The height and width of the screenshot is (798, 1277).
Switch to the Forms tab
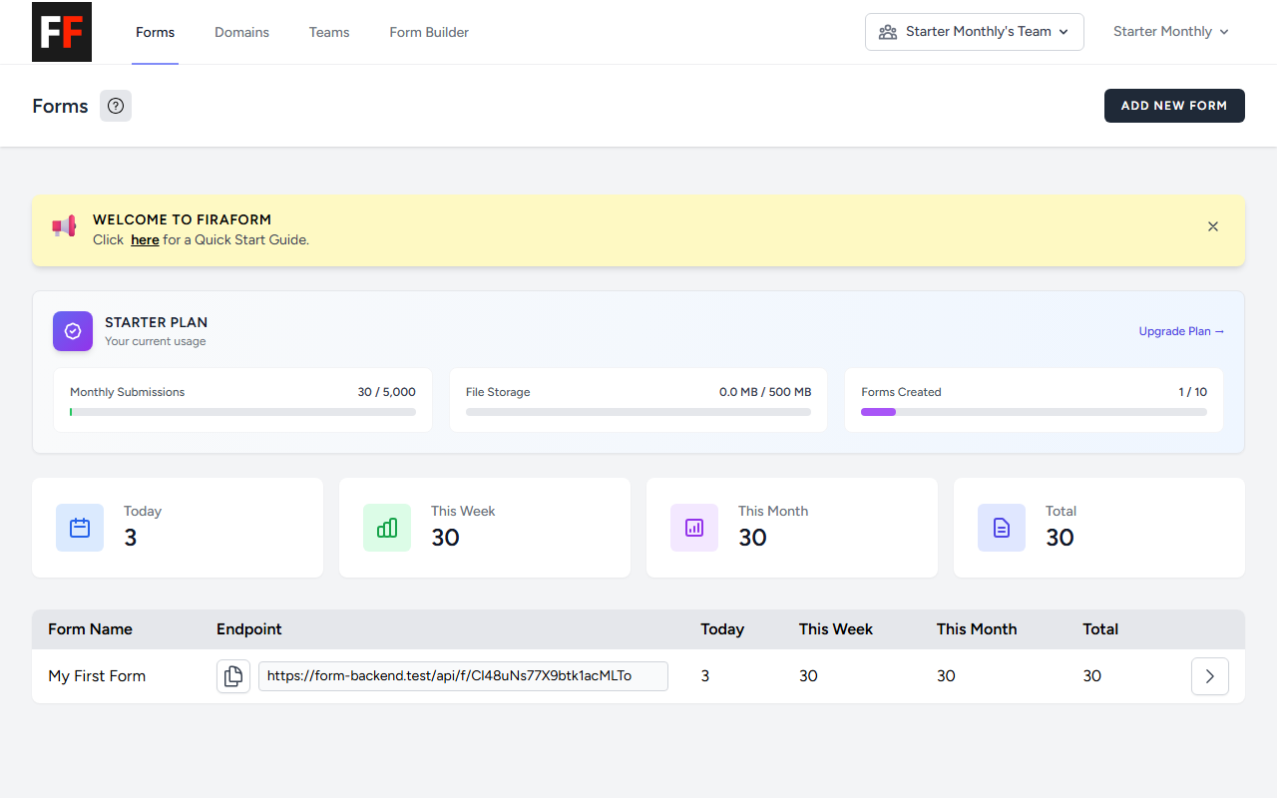156,32
